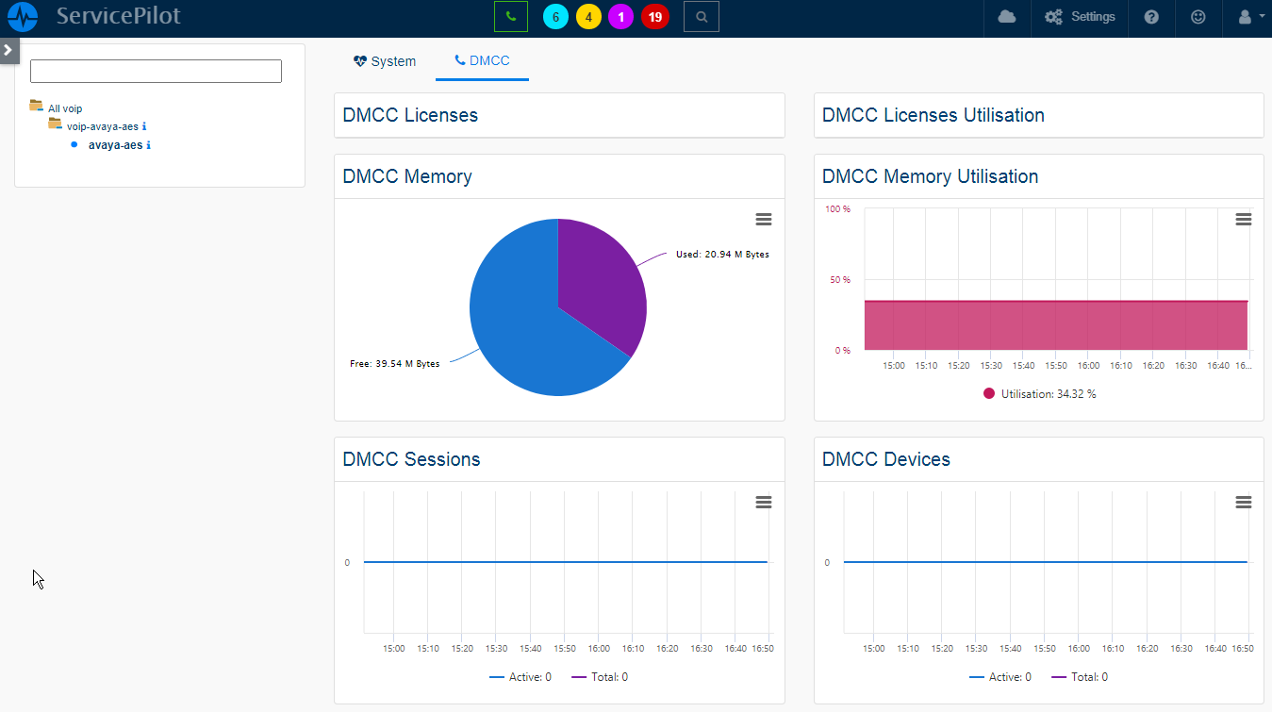The image size is (1272, 712).
Task: Switch to the System tab
Action: (x=385, y=61)
